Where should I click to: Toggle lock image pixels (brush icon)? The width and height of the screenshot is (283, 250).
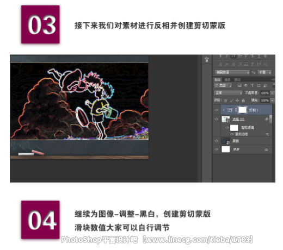(232, 101)
